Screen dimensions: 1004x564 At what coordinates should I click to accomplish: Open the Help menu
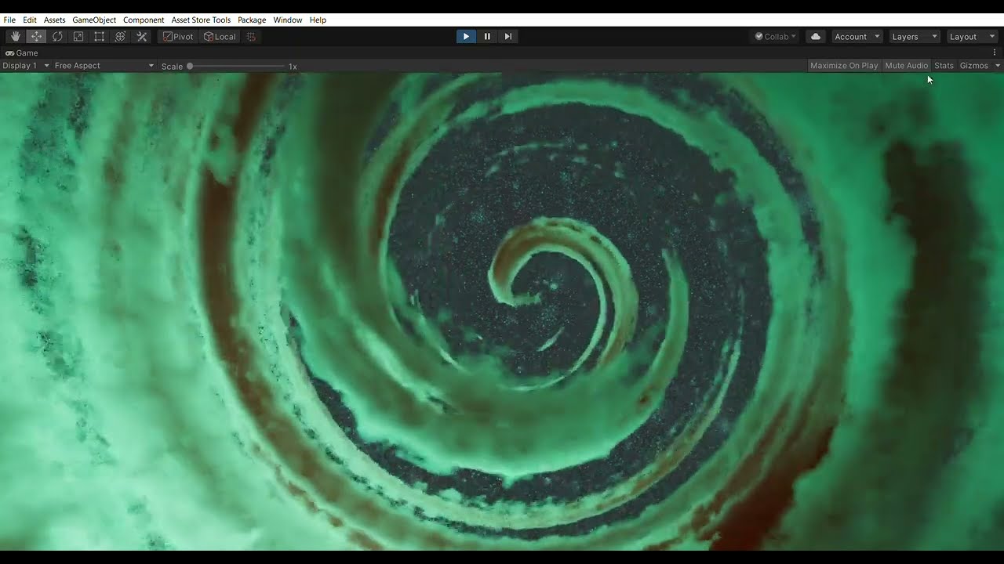318,20
